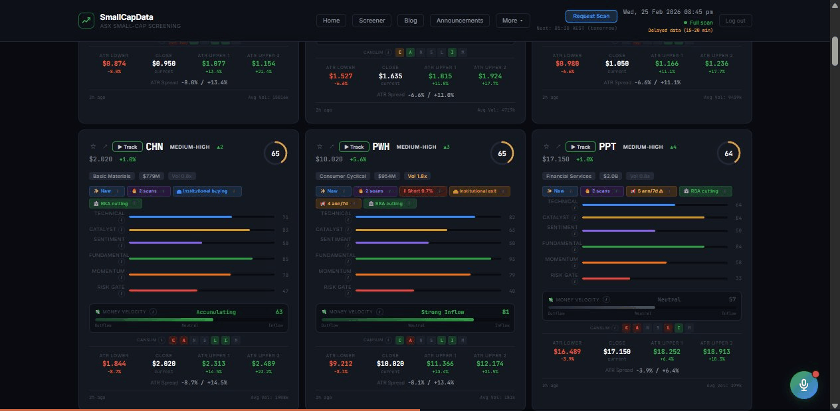The height and width of the screenshot is (411, 840).
Task: Toggle the favorite star on the PPT card
Action: [x=546, y=147]
